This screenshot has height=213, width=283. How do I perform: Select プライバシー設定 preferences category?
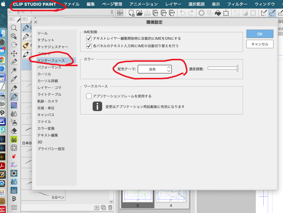51,149
